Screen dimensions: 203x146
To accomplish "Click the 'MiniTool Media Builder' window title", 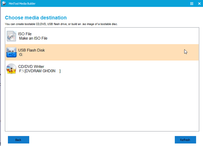I will point(22,4).
